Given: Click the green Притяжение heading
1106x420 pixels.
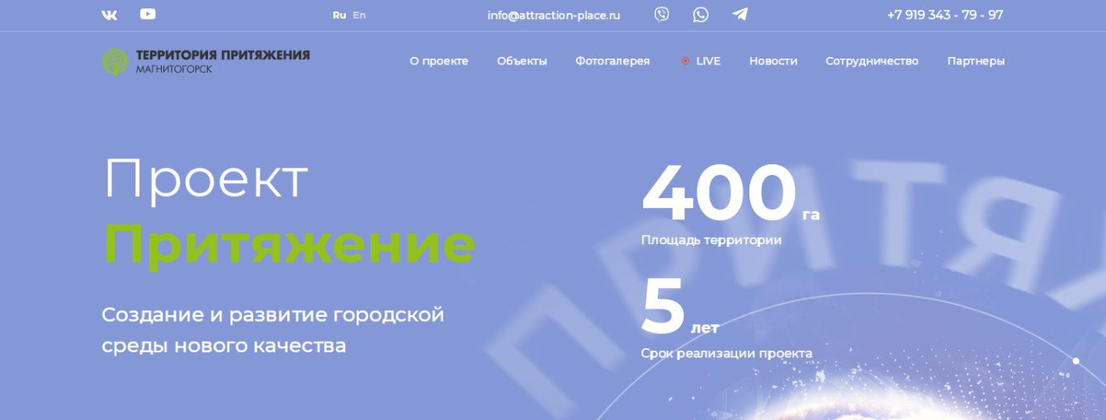Looking at the screenshot, I should coord(289,245).
